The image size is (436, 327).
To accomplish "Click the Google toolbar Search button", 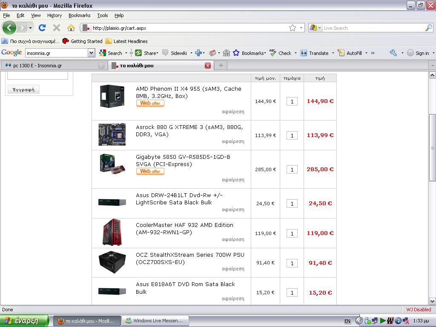I will click(111, 53).
